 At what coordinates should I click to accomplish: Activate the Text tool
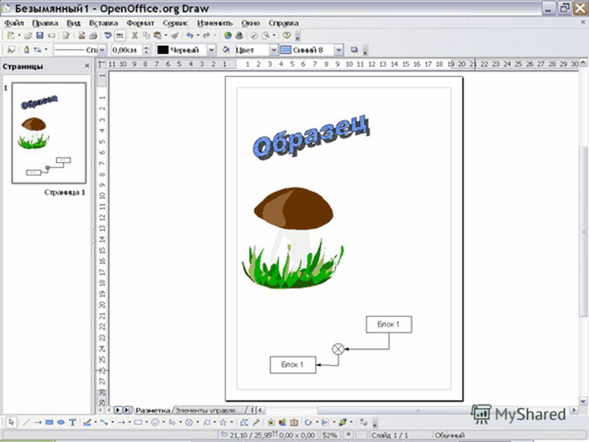(72, 422)
